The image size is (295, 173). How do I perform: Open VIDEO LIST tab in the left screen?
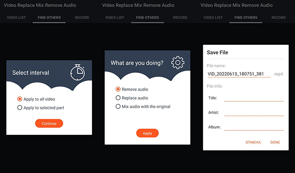[16, 18]
